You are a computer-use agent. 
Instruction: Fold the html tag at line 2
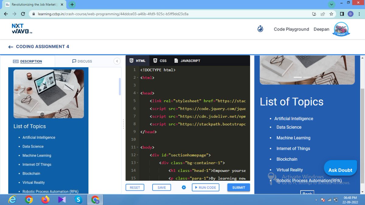coord(137,78)
